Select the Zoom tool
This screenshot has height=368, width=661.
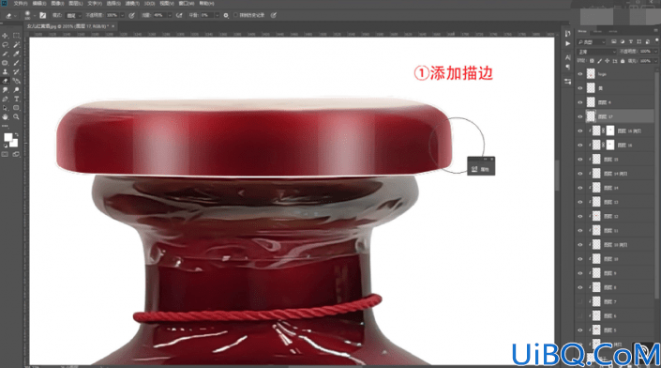(x=16, y=117)
